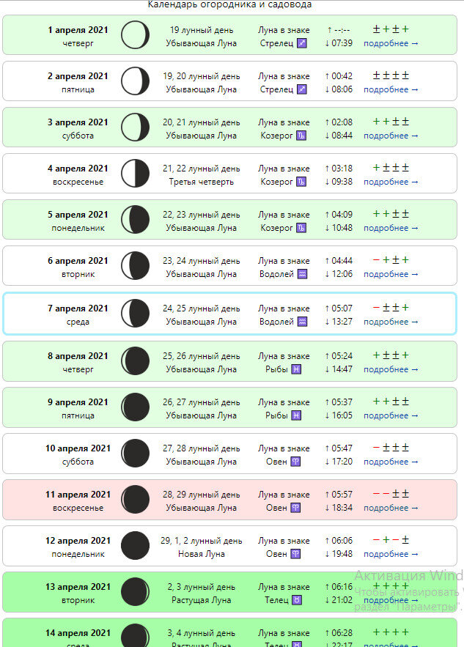The width and height of the screenshot is (464, 647).
Task: Click the moon phase icon for 9 апреля 2021
Action: pyautogui.click(x=135, y=407)
